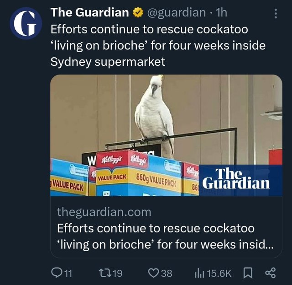
Task: Open The Guardian's profile avatar
Action: tap(26, 23)
